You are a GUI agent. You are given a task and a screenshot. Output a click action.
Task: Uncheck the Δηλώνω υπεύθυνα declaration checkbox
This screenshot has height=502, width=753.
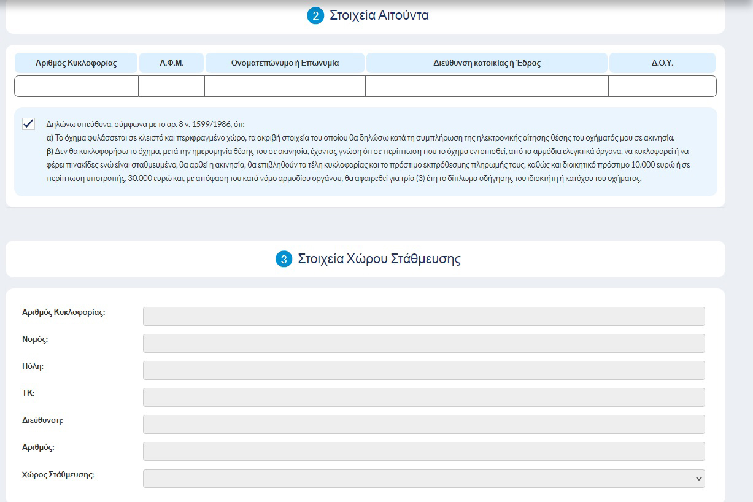pos(28,124)
